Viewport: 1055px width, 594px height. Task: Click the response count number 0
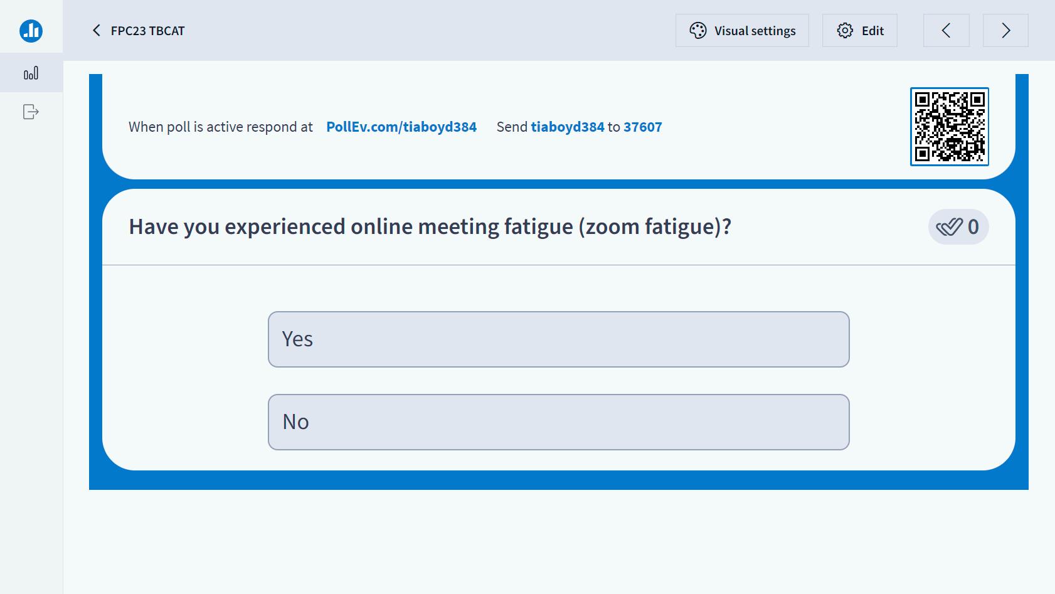click(x=973, y=227)
